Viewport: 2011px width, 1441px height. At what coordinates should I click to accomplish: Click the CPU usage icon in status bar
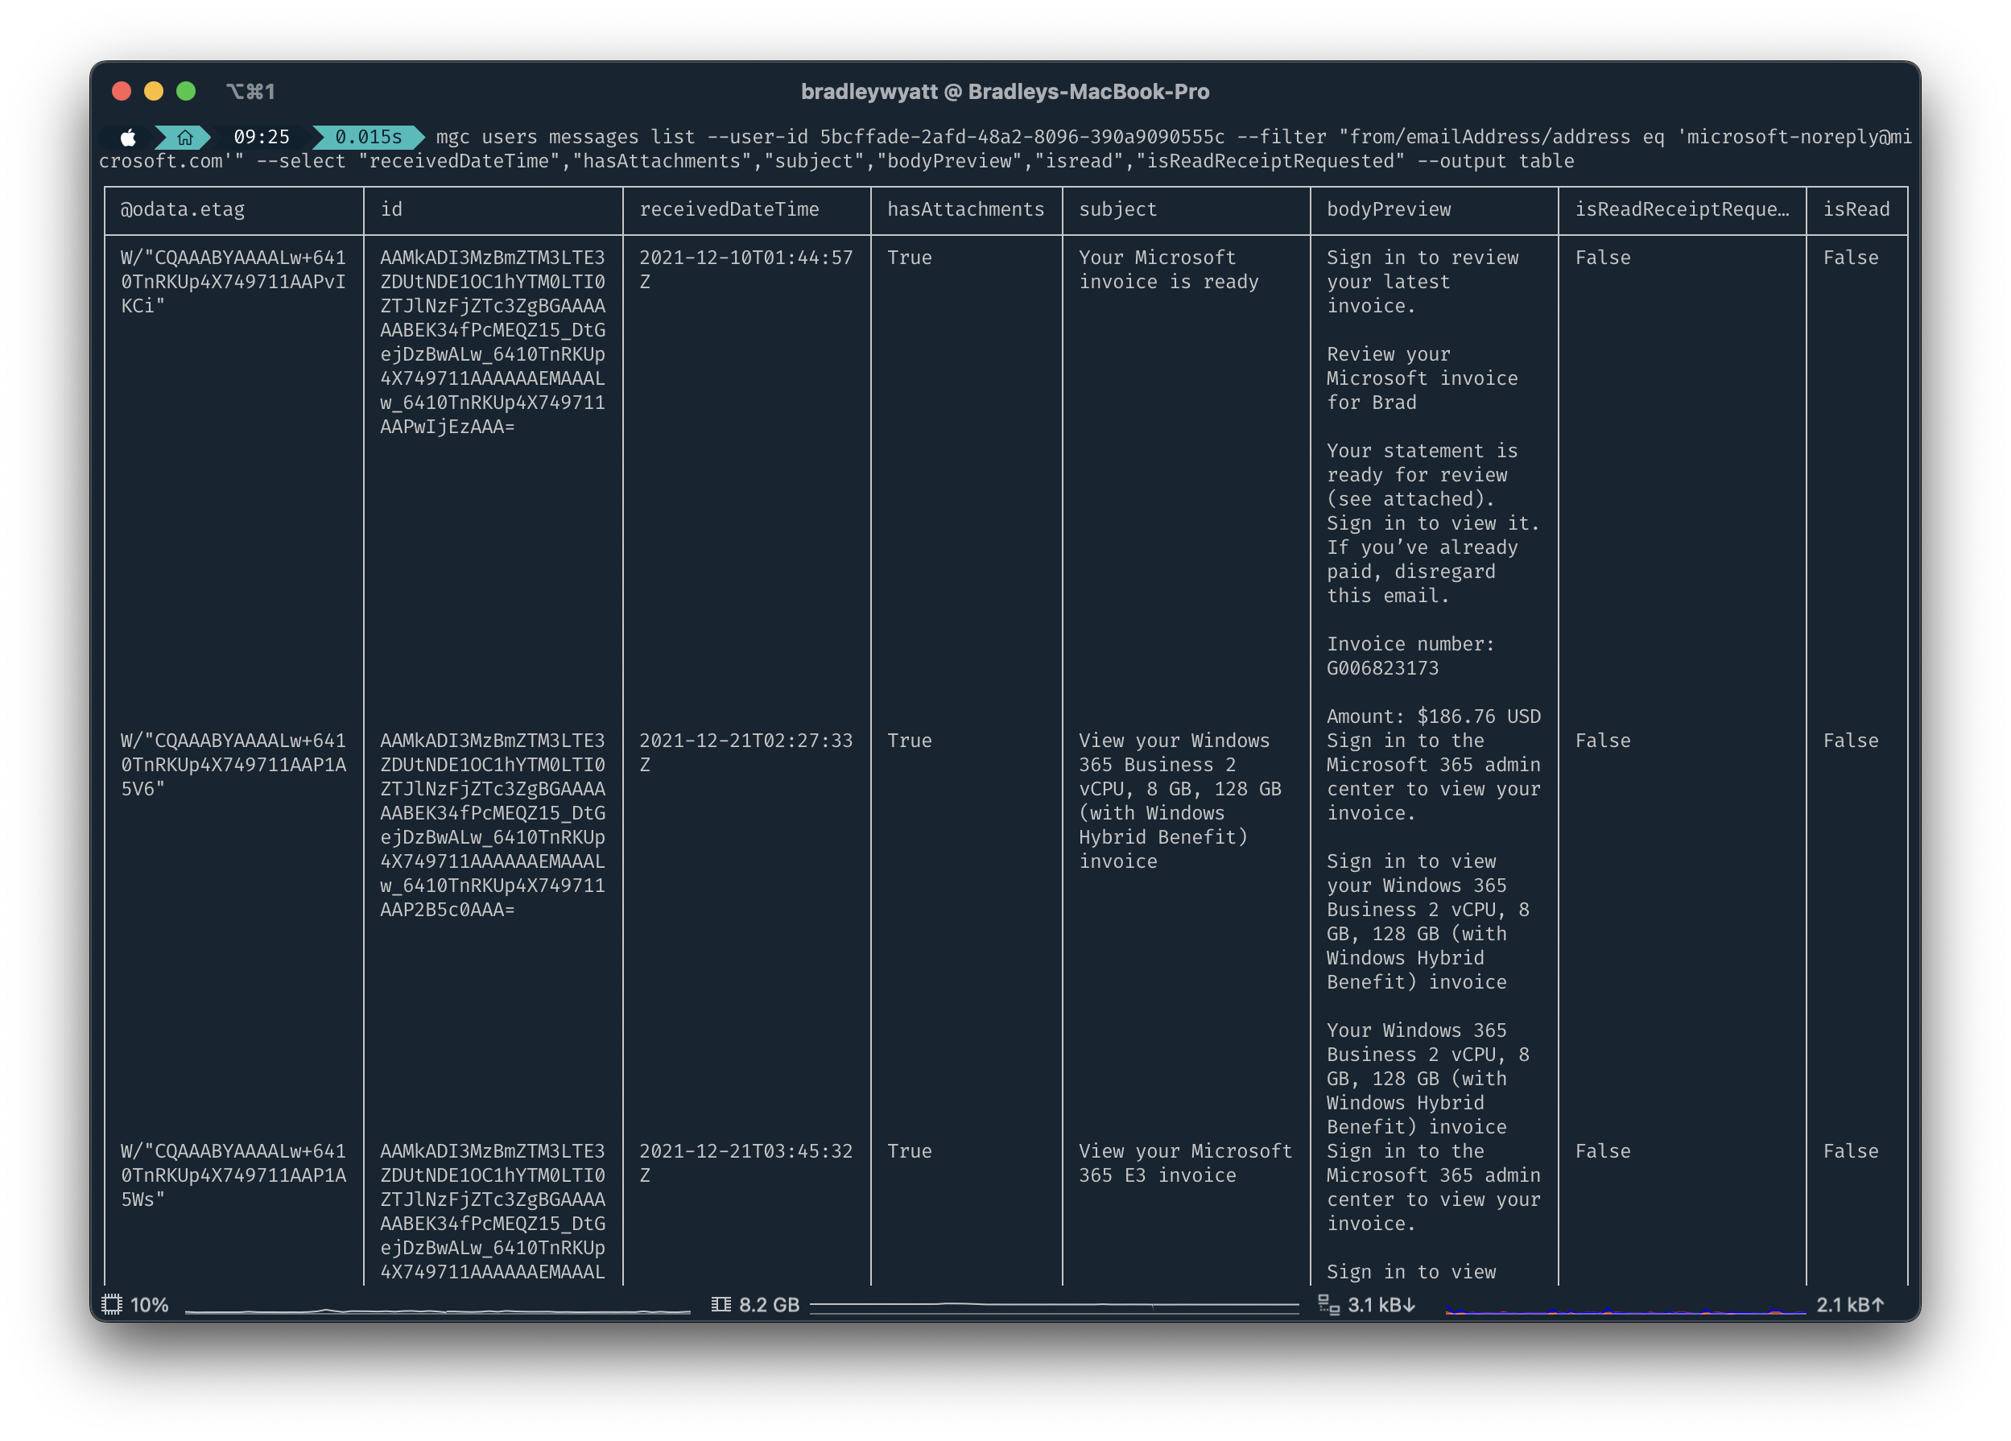[112, 1304]
